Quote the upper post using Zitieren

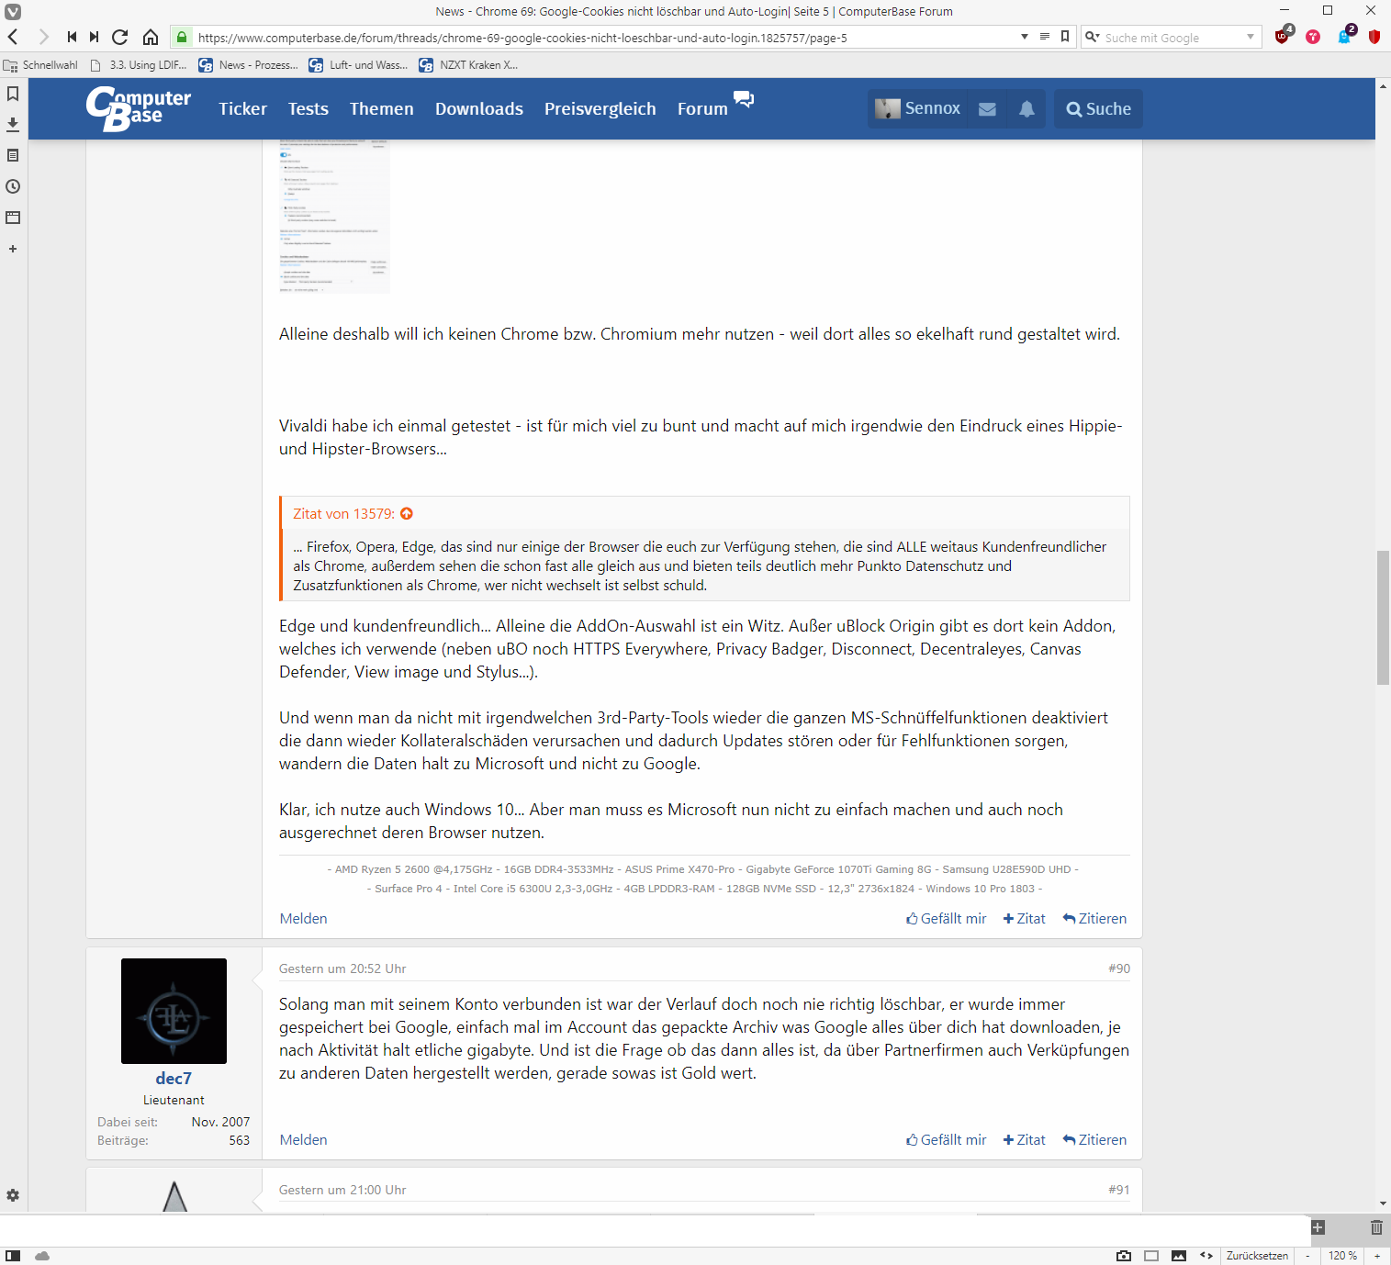click(x=1094, y=919)
